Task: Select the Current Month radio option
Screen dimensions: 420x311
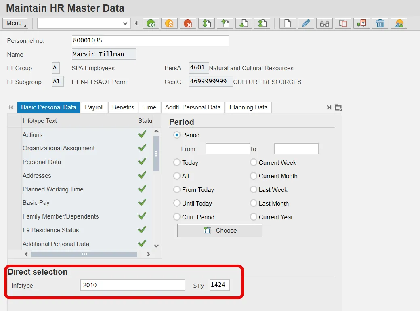Action: point(254,176)
